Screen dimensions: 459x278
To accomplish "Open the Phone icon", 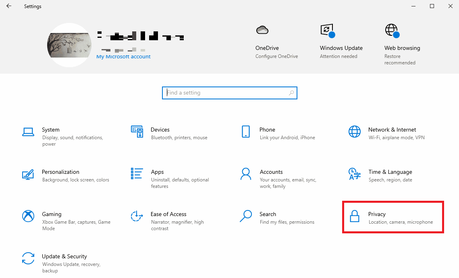I will click(x=245, y=132).
